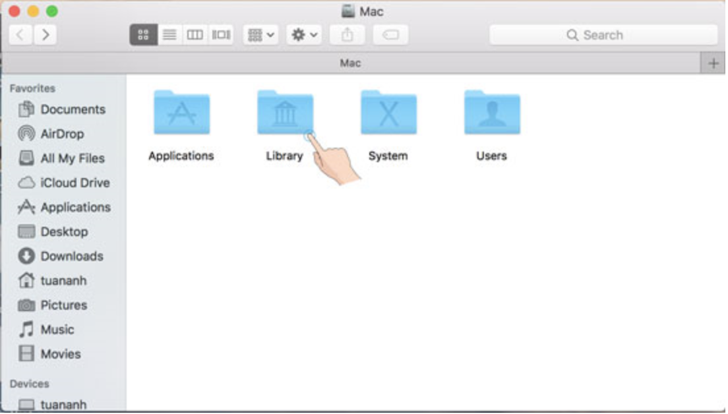Click the Mac drive icon in title bar
Screen dimensions: 728x414
(x=348, y=11)
